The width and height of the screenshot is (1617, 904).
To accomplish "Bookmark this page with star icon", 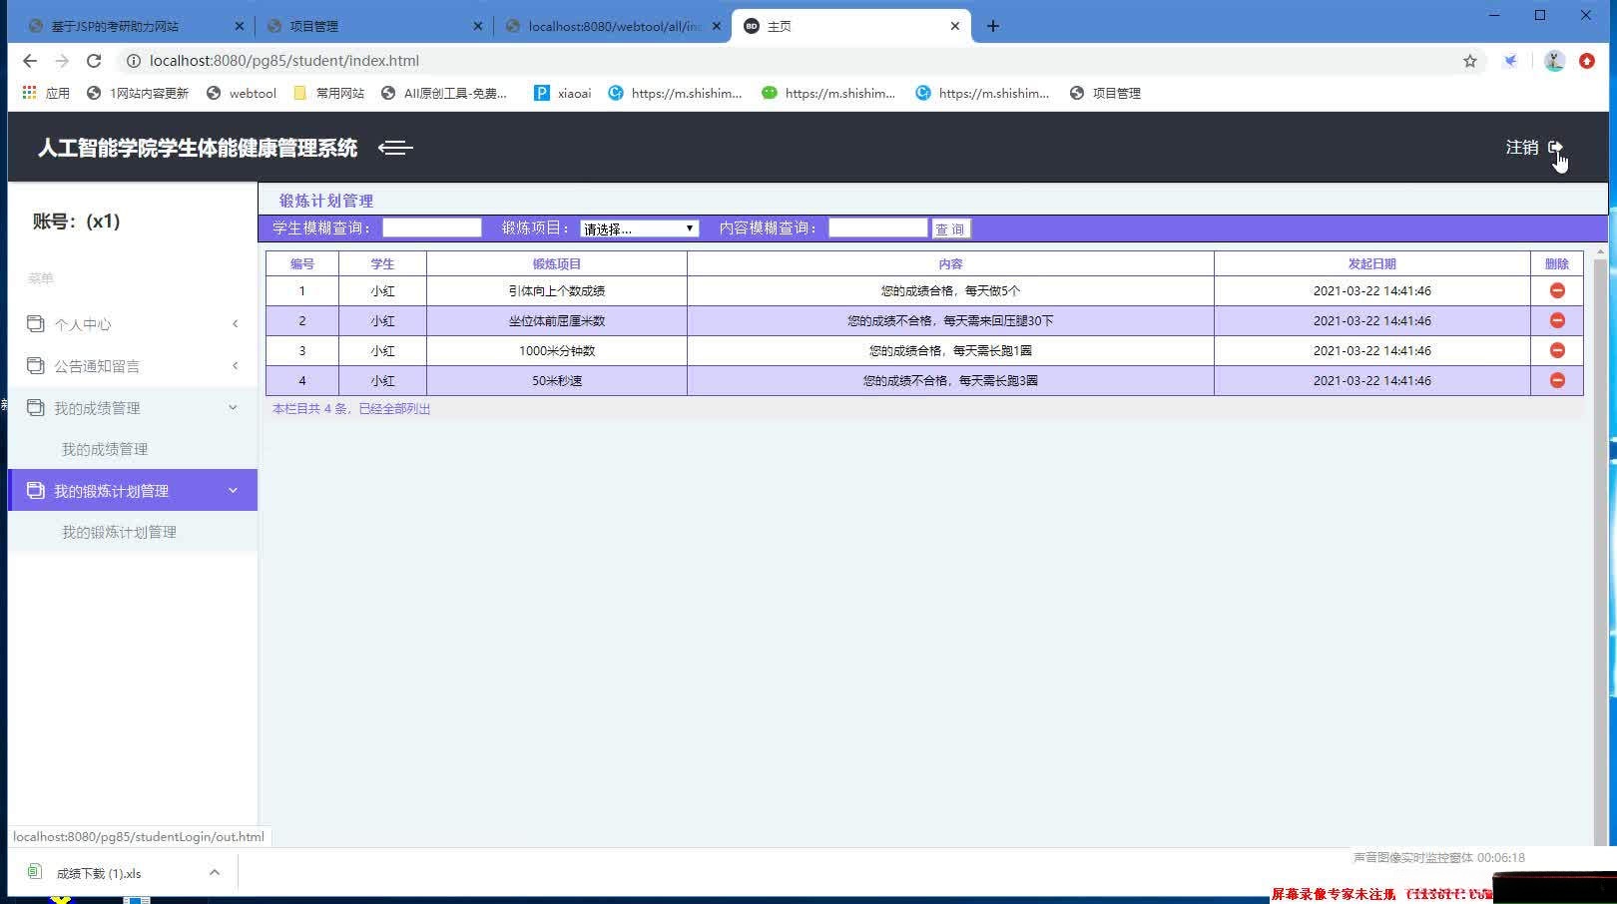I will click(1470, 61).
